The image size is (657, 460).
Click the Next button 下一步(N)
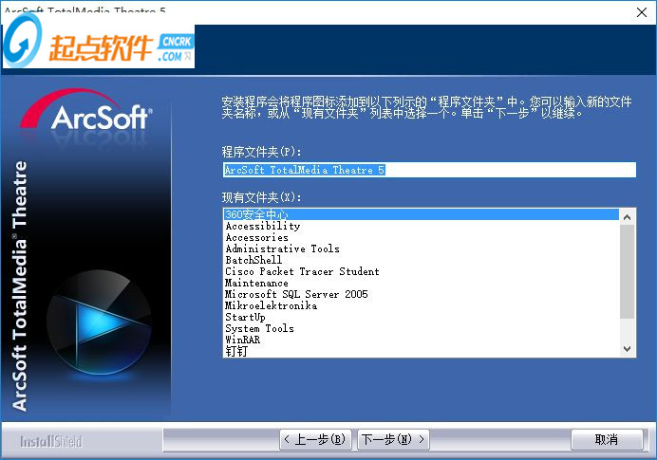[x=393, y=439]
